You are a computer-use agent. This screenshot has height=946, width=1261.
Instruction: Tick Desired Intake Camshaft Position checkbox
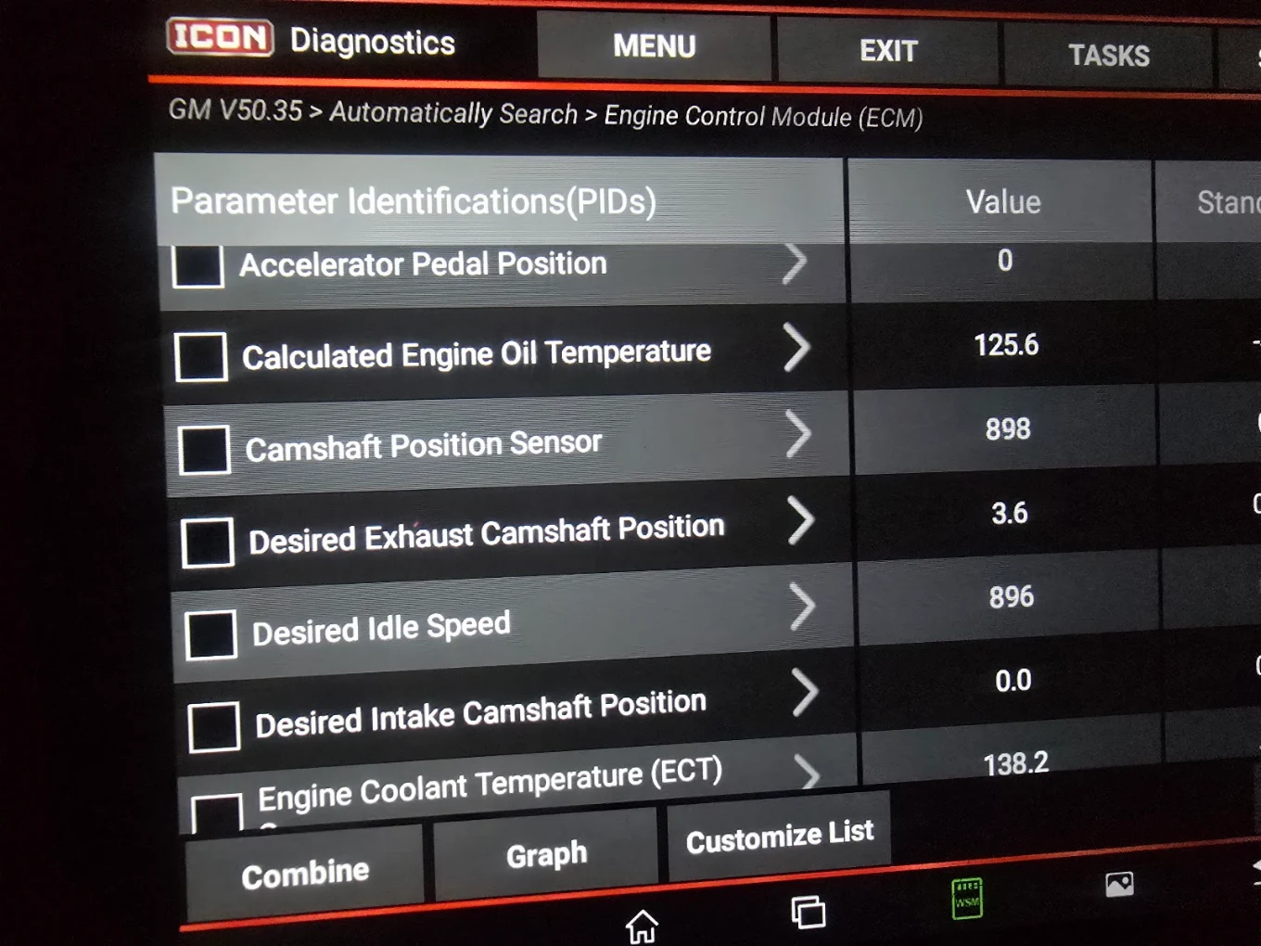tap(214, 727)
